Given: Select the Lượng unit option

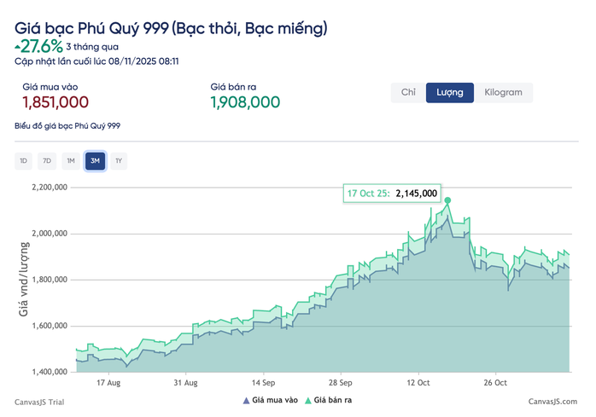Looking at the screenshot, I should pyautogui.click(x=449, y=92).
